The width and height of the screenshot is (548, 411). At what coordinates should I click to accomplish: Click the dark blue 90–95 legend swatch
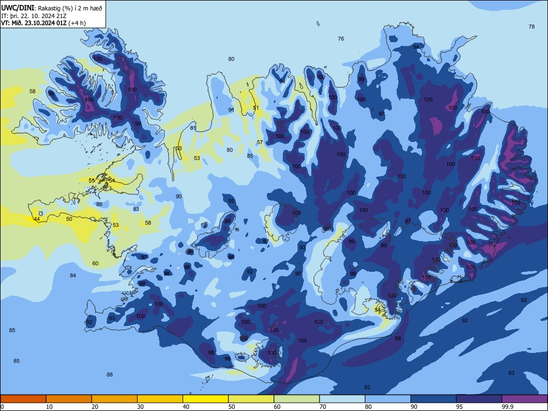pyautogui.click(x=433, y=399)
